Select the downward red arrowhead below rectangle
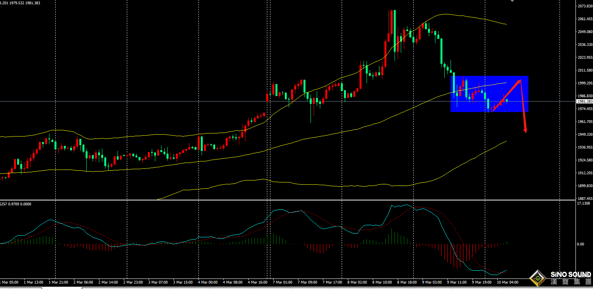This screenshot has height=289, width=593. click(x=525, y=130)
